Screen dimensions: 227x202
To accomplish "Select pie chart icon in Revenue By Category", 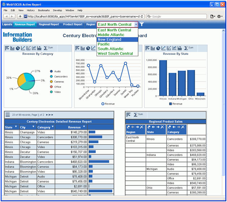I will (x=18, y=48).
